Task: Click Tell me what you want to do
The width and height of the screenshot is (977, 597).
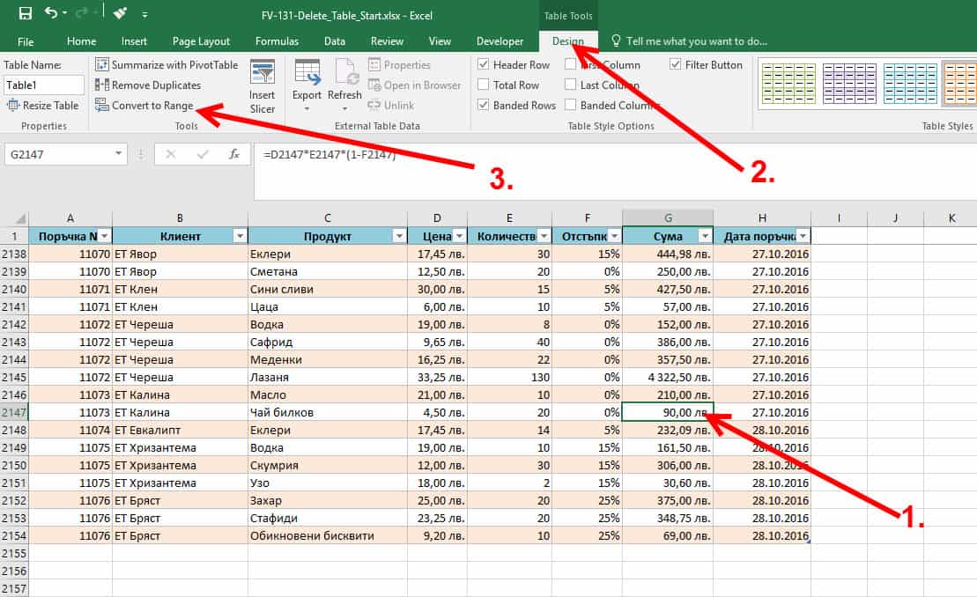Action: click(x=697, y=41)
